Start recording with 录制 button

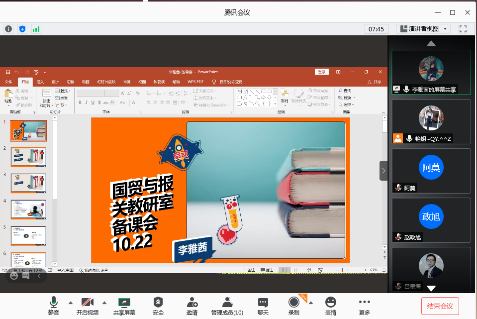[294, 306]
